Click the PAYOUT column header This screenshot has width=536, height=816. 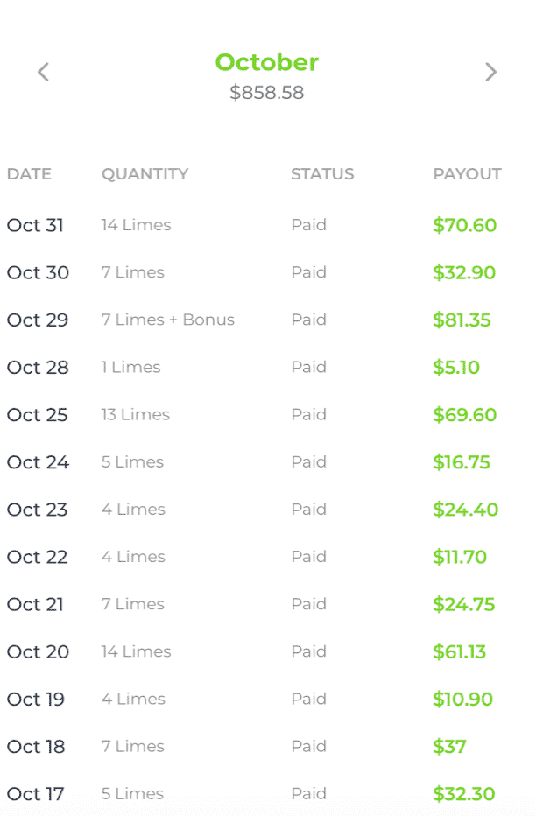pos(467,174)
